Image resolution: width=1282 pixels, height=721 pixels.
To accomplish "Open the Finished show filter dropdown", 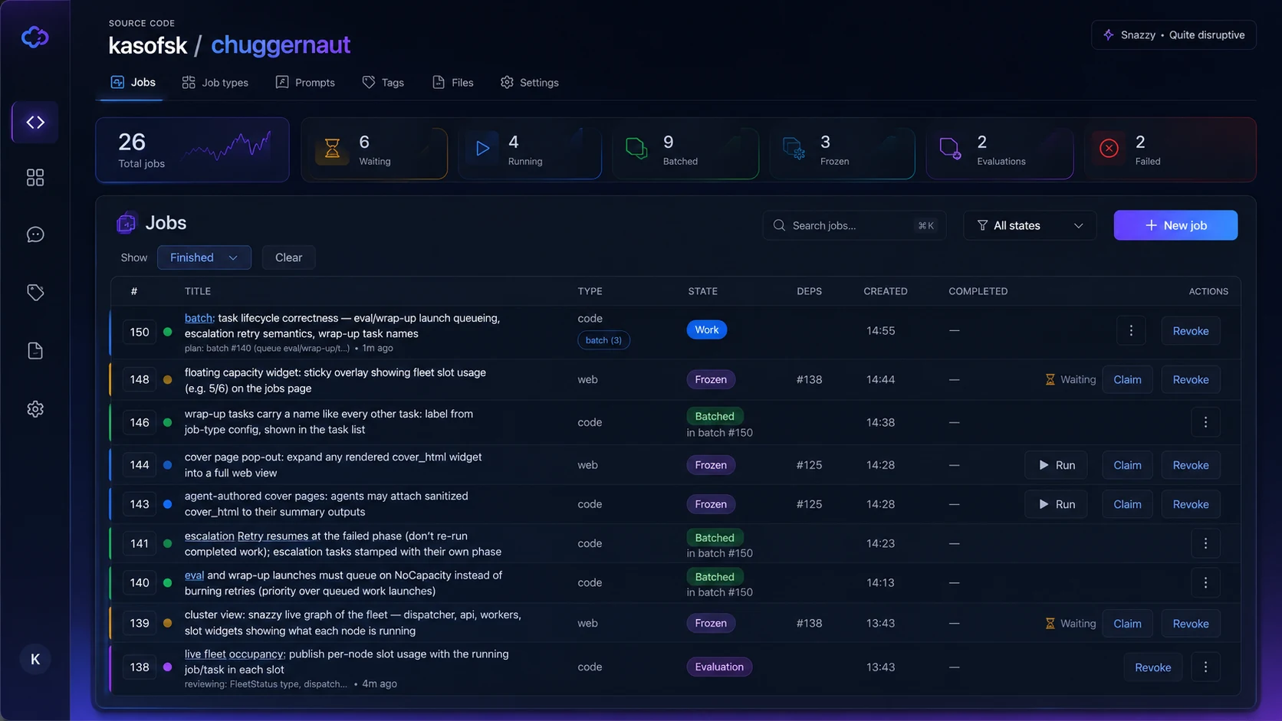I will [204, 257].
